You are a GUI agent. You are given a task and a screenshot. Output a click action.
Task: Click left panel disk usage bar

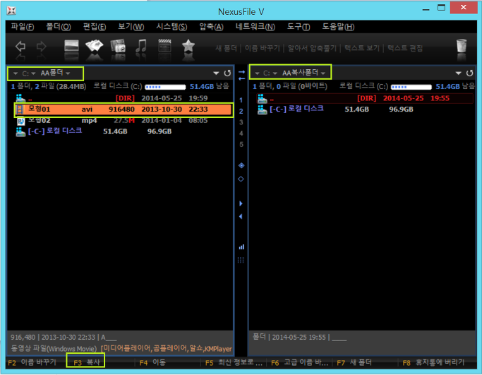pyautogui.click(x=165, y=87)
